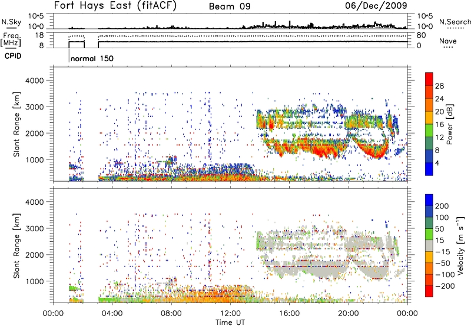Screen dimensions: 471x326
Task: Click the 'Velocity [m s-1]' colorbar label
Action: (460, 245)
